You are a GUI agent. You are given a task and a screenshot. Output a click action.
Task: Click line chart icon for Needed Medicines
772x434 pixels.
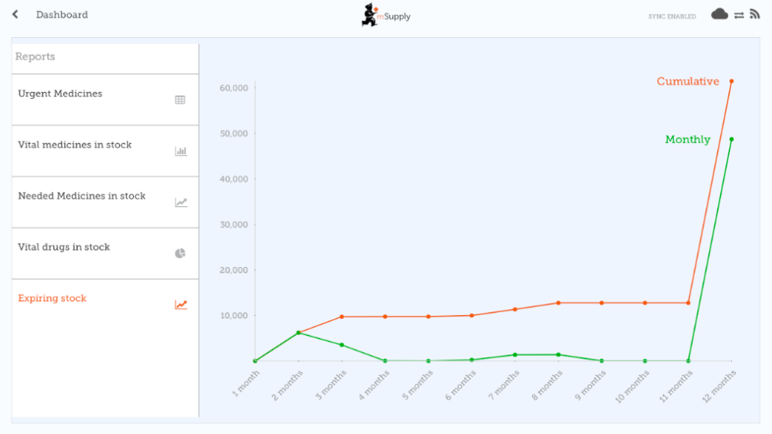tap(180, 202)
